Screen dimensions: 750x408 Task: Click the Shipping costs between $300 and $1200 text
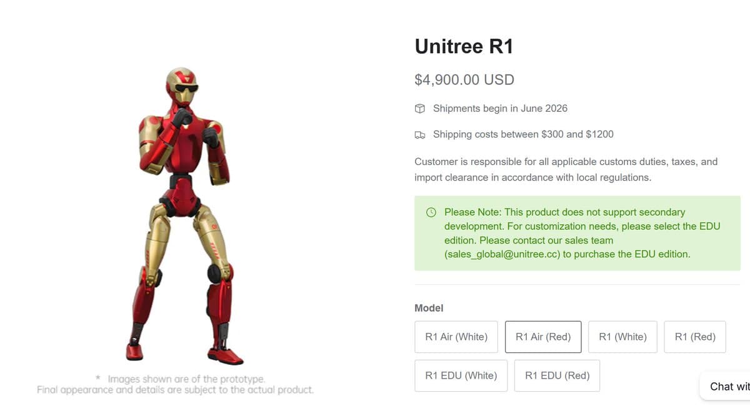point(523,134)
